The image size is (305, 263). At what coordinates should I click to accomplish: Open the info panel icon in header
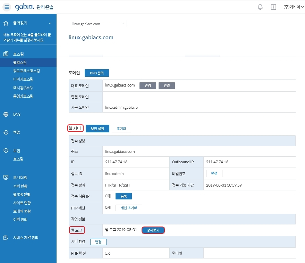273,7
